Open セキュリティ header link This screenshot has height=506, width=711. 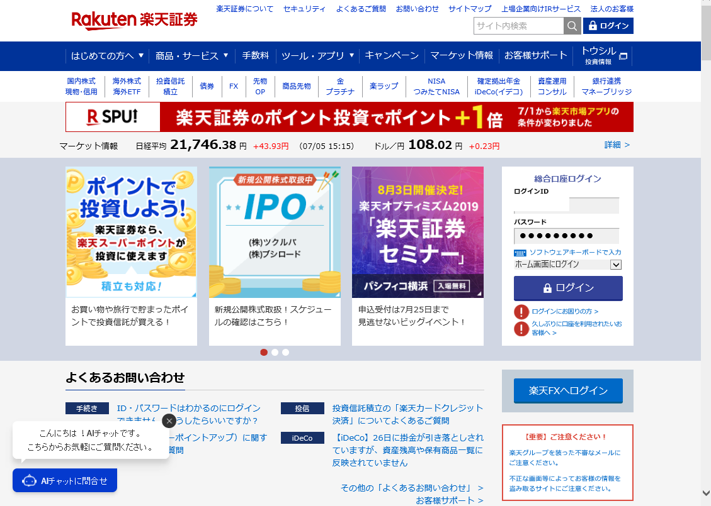click(304, 9)
